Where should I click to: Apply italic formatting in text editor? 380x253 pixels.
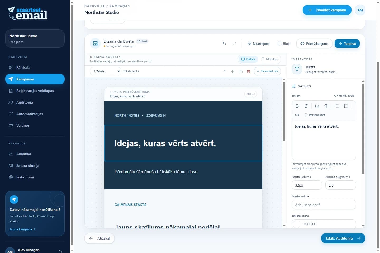(306, 106)
